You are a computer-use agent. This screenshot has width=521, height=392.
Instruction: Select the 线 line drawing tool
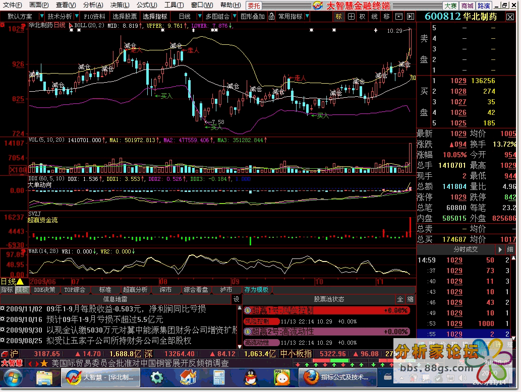(374, 17)
